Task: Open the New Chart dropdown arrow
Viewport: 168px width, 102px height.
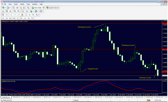Action: pyautogui.click(x=5, y=8)
